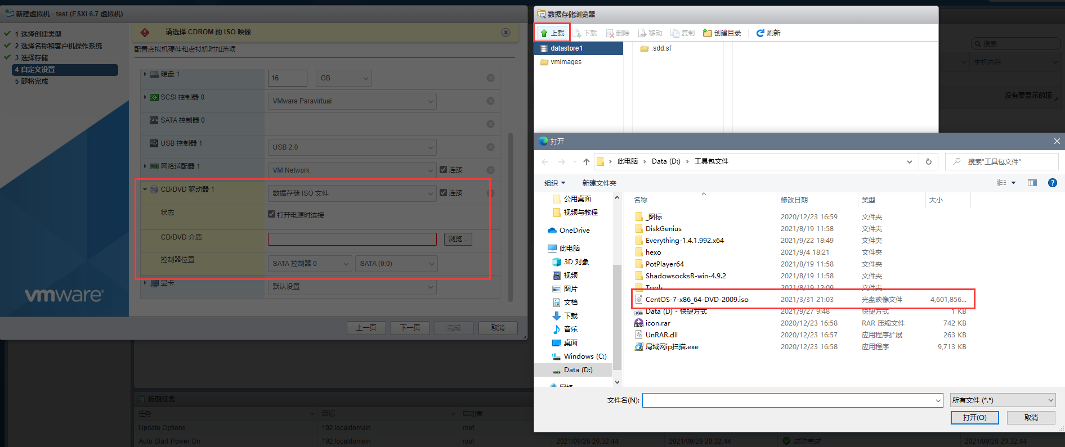The width and height of the screenshot is (1065, 447).
Task: Select the vmimages datastore
Action: [579, 62]
